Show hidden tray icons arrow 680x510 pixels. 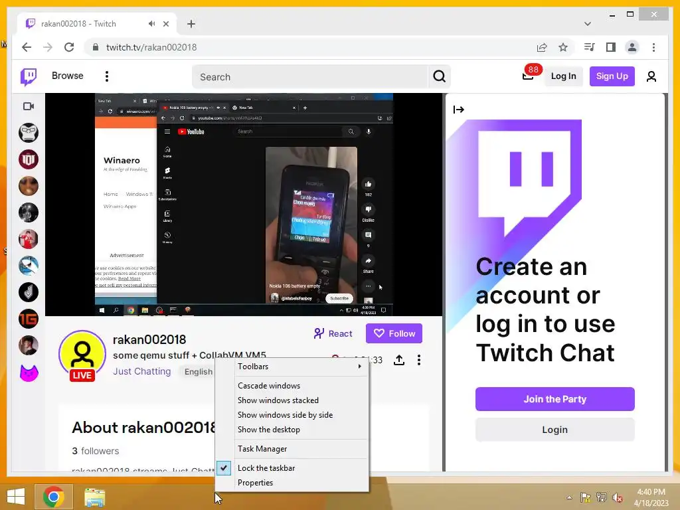(x=569, y=497)
